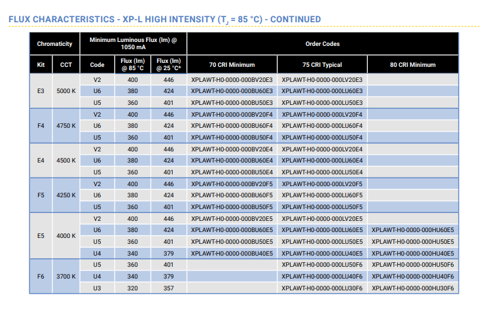Click order code XPLAWT-H0-0000-000LV20F5
481x331 pixels.
[x=322, y=184]
